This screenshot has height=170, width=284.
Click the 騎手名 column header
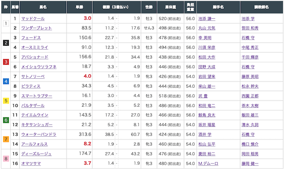(x=218, y=7)
